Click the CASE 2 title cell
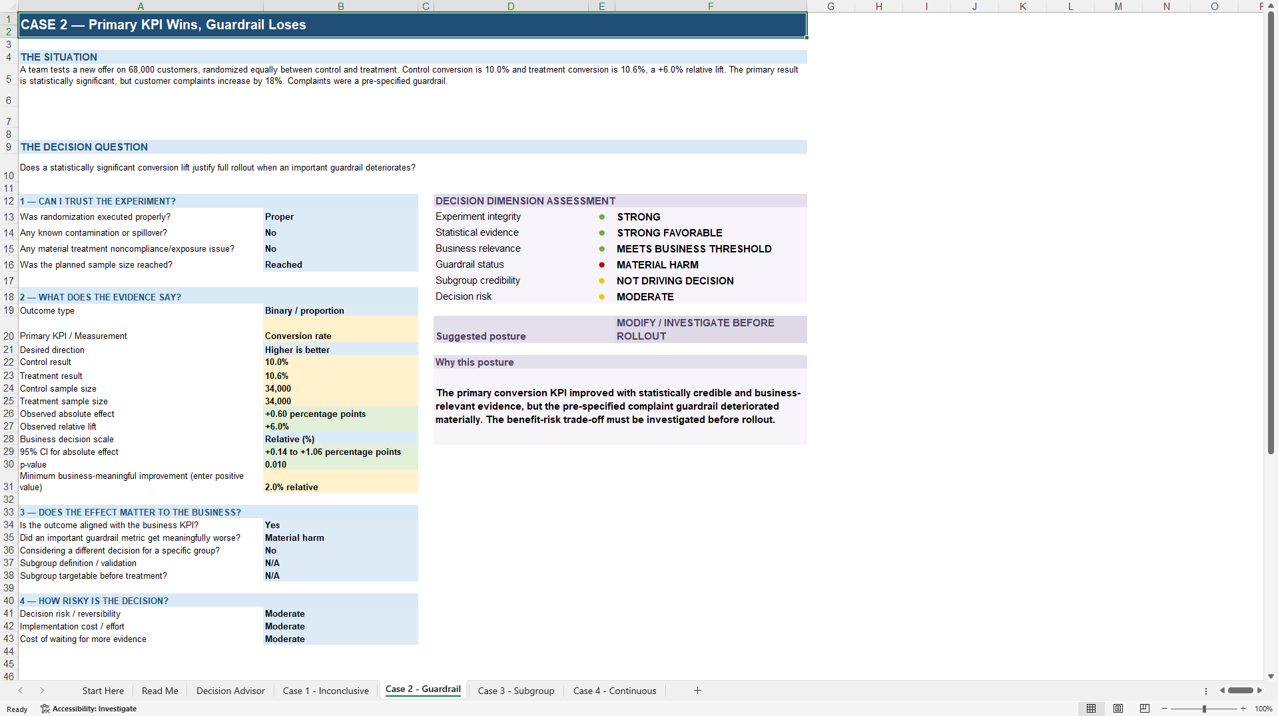This screenshot has height=716, width=1278. (412, 25)
